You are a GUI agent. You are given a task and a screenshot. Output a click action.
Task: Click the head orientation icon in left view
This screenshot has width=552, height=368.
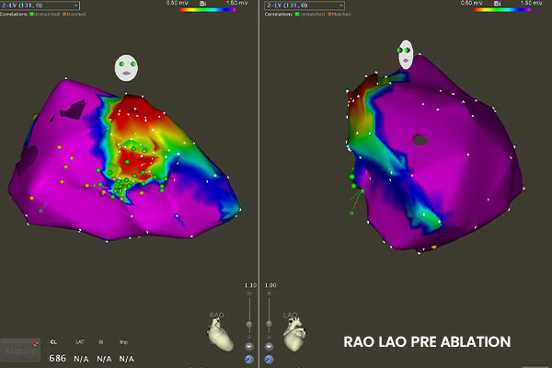tap(126, 67)
